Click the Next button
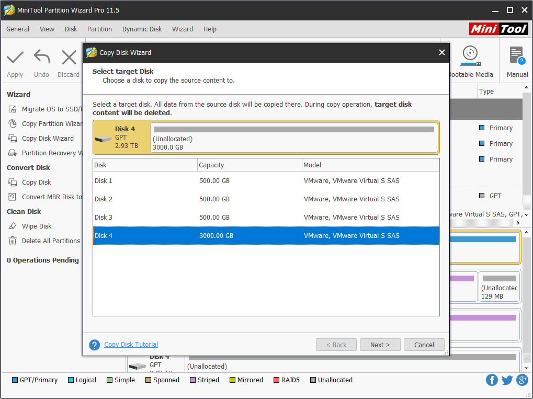Screen dimensions: 533x399 coord(380,345)
